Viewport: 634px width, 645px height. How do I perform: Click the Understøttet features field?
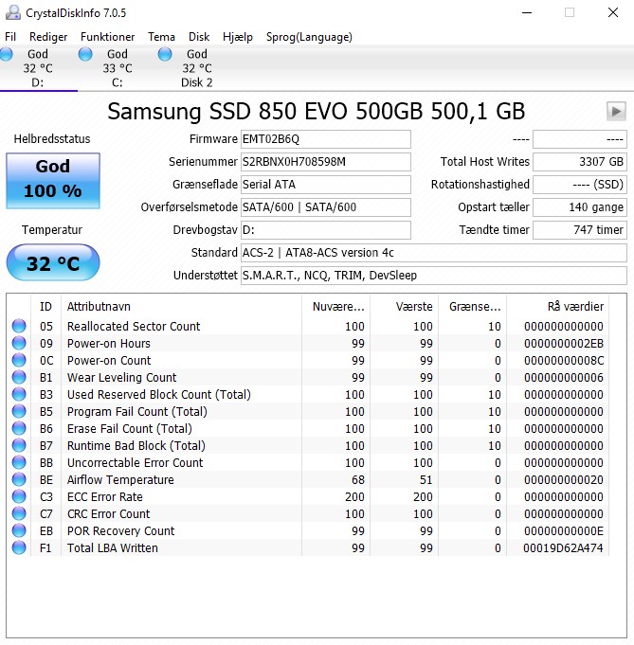point(434,276)
